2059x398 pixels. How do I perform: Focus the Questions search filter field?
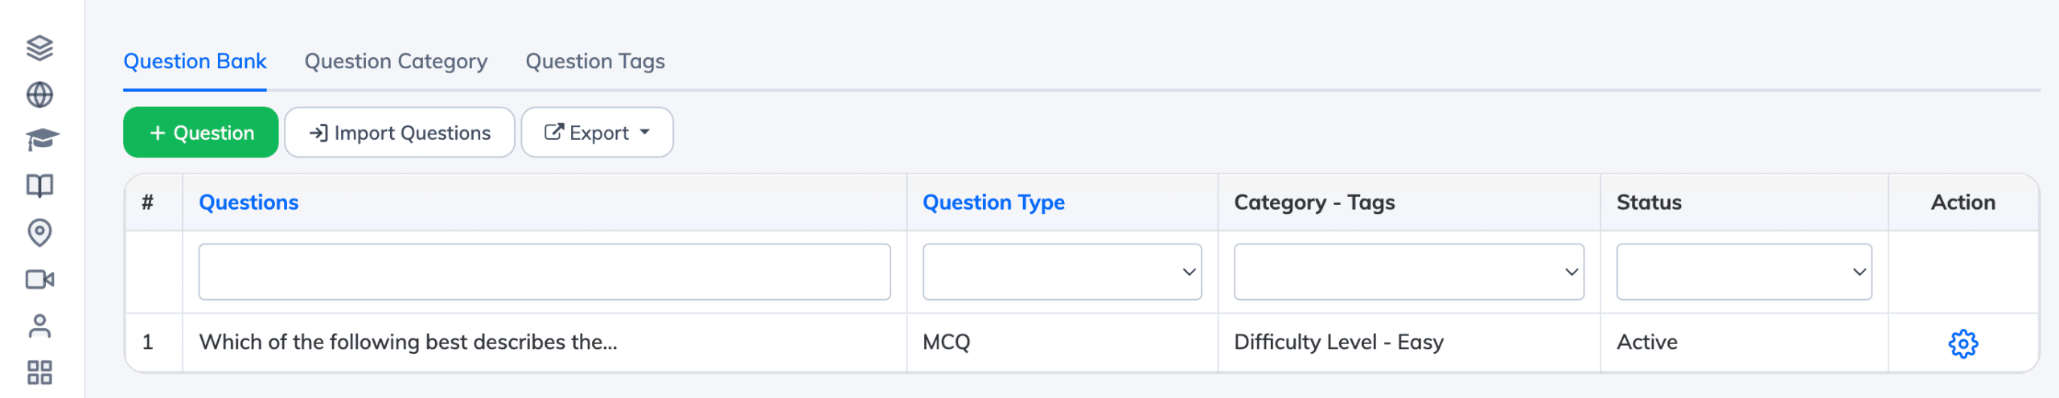(545, 272)
